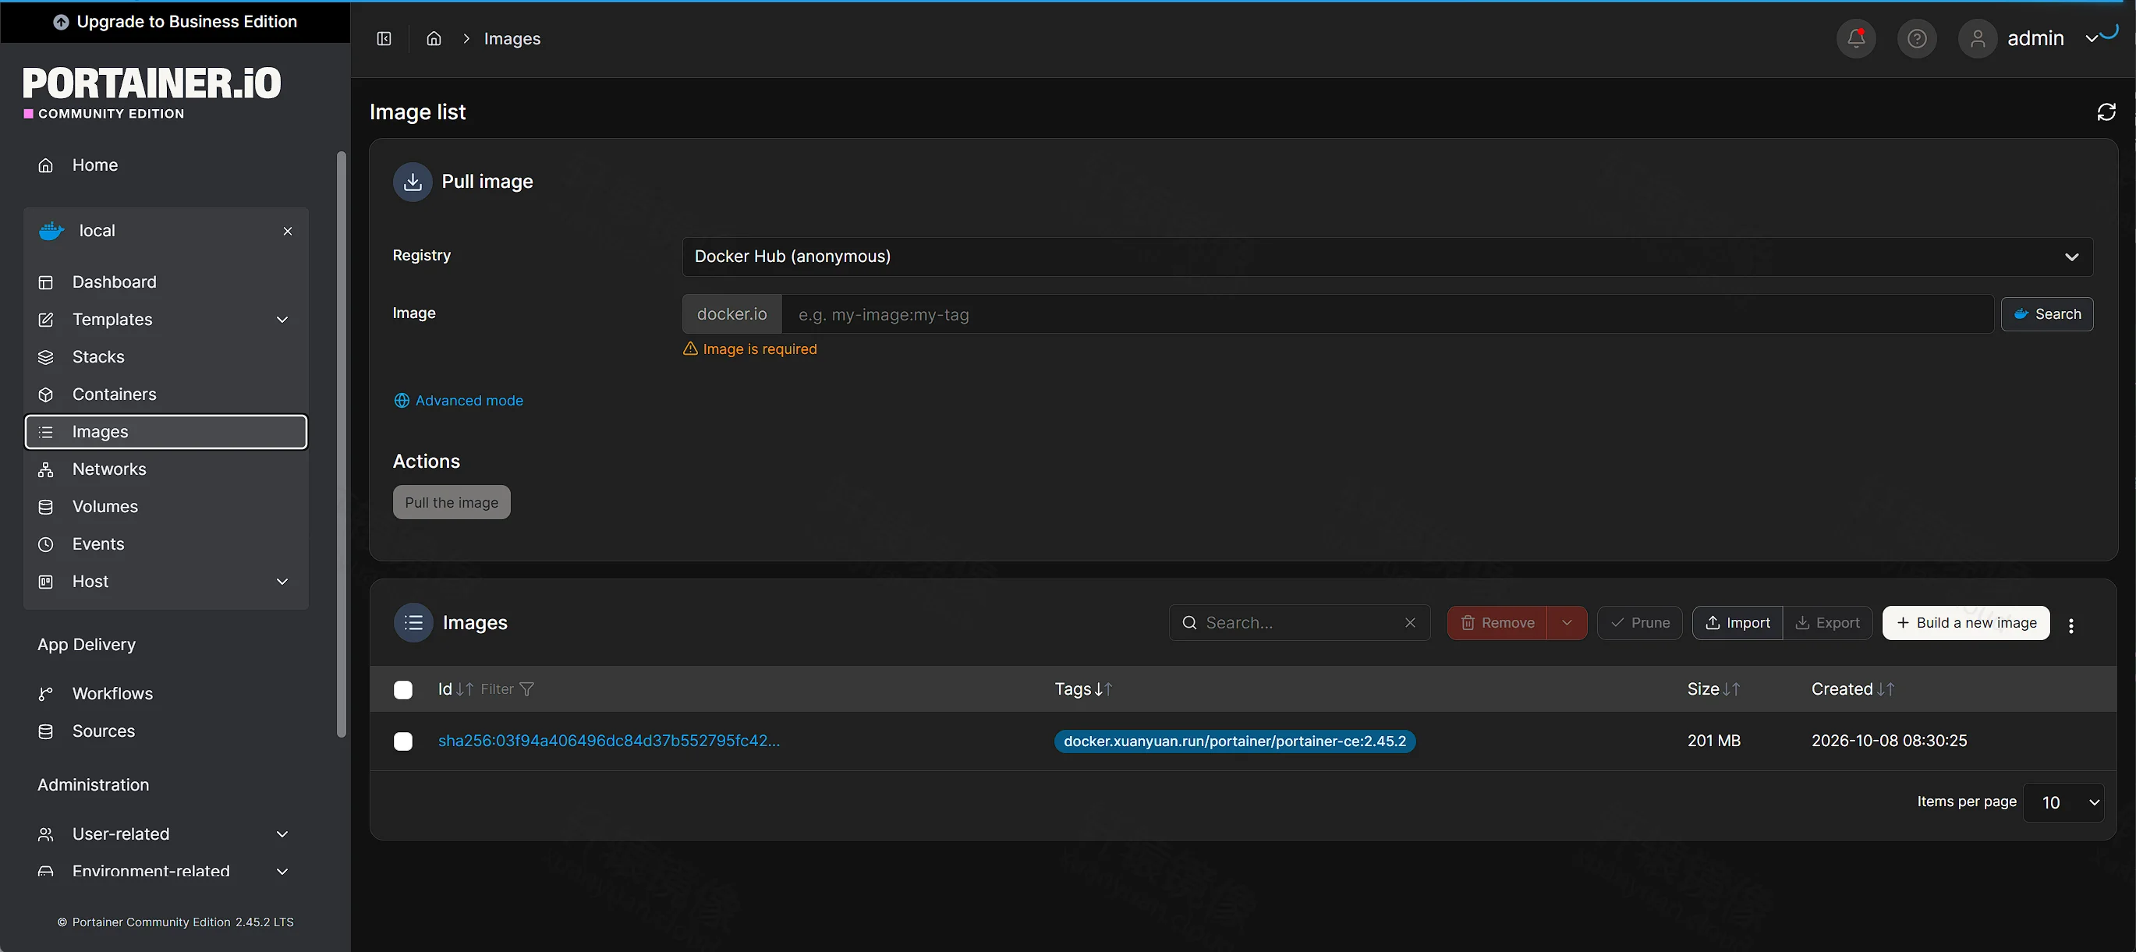Open Networks in the sidebar

[x=166, y=469]
